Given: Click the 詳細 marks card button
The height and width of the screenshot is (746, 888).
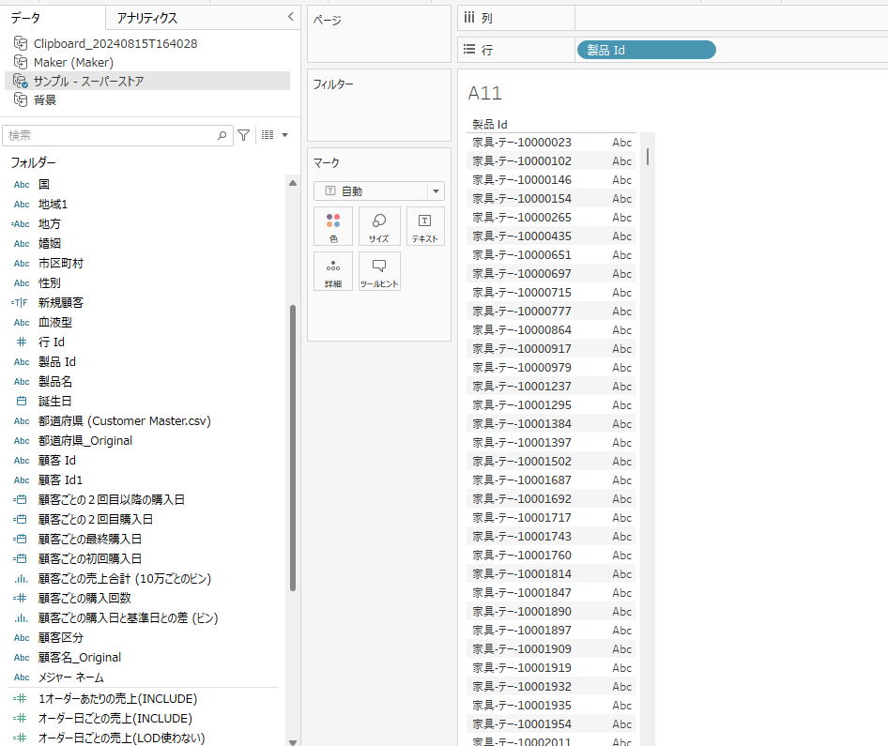Looking at the screenshot, I should click(x=333, y=272).
